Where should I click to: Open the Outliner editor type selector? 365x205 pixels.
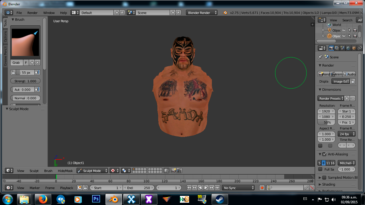(x=322, y=20)
